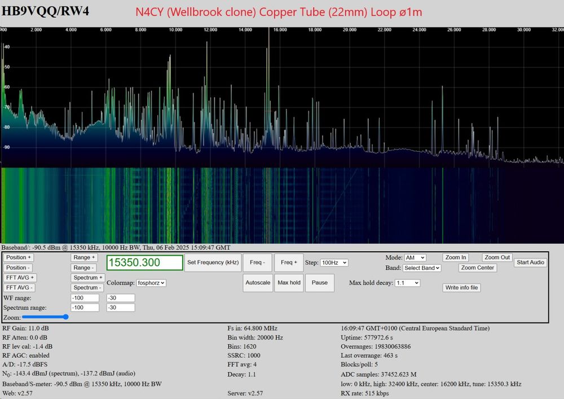
Task: Step frequency up with Freq +
Action: 289,262
